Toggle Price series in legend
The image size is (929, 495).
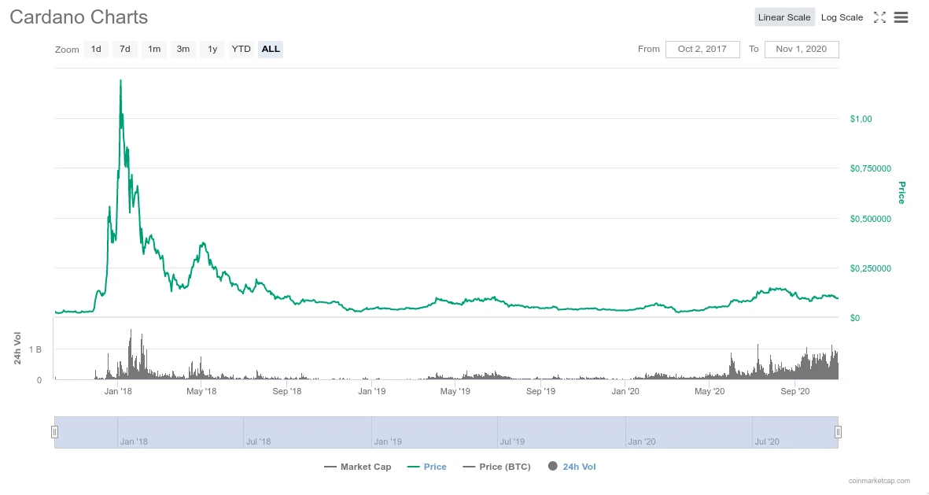coord(427,467)
